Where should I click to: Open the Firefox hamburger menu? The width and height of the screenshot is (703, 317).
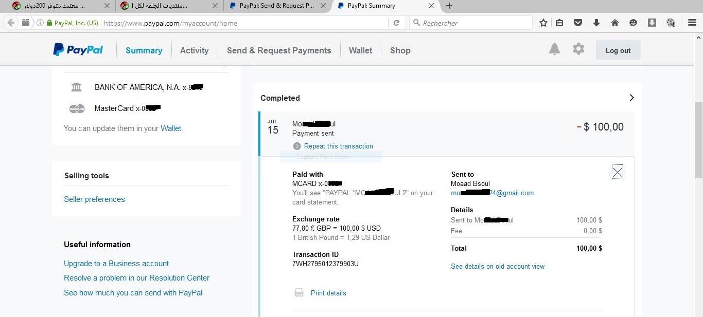[692, 23]
